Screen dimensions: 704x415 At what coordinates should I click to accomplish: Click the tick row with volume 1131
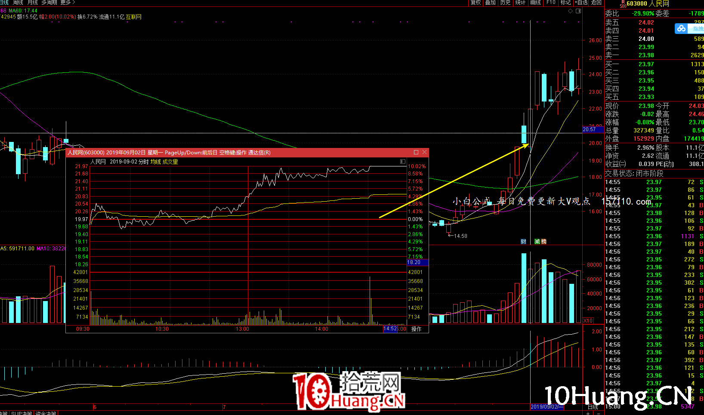click(x=655, y=236)
